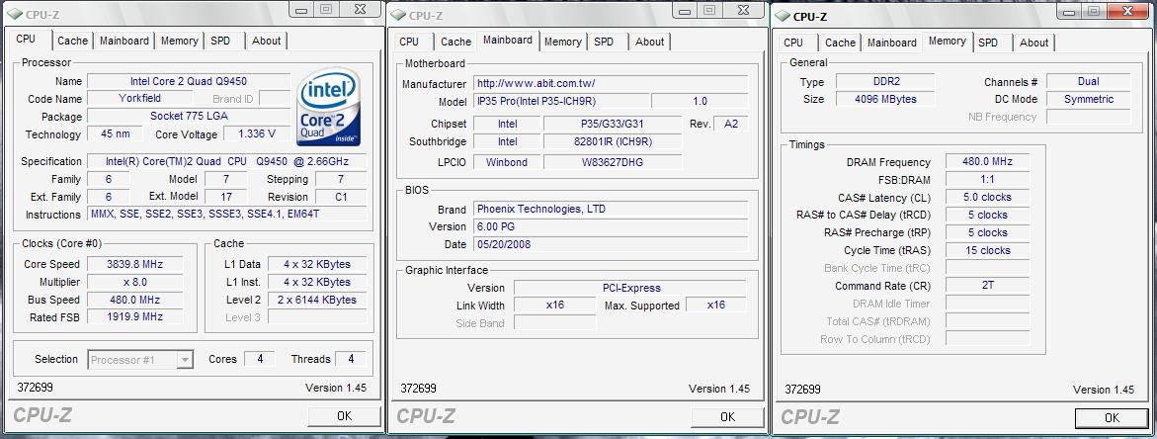Click the Technology value 45 nm
1157x439 pixels.
pos(116,134)
